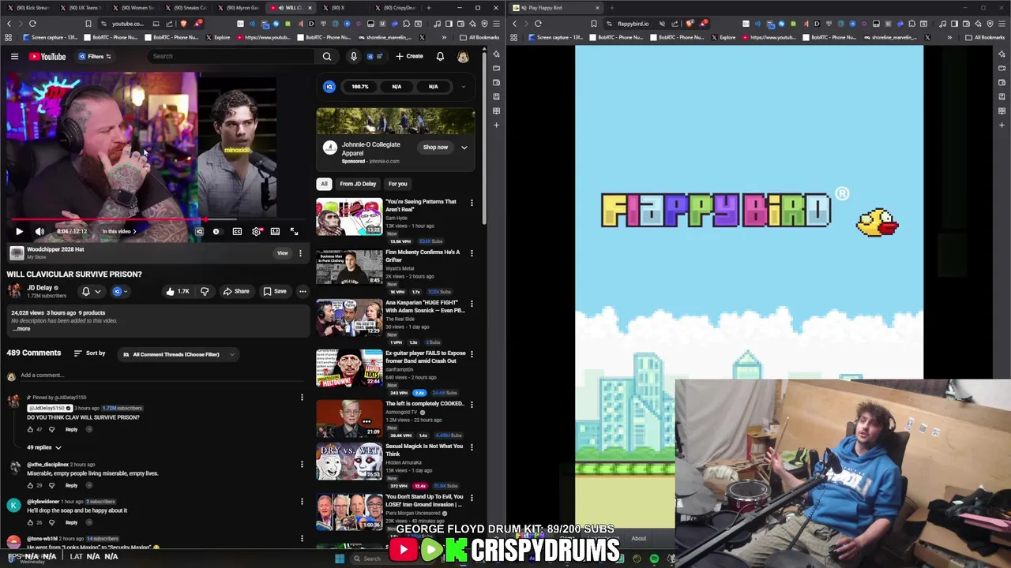The height and width of the screenshot is (568, 1011).
Task: Open the options menu on the Woodchipper Hat shelf
Action: coord(300,253)
